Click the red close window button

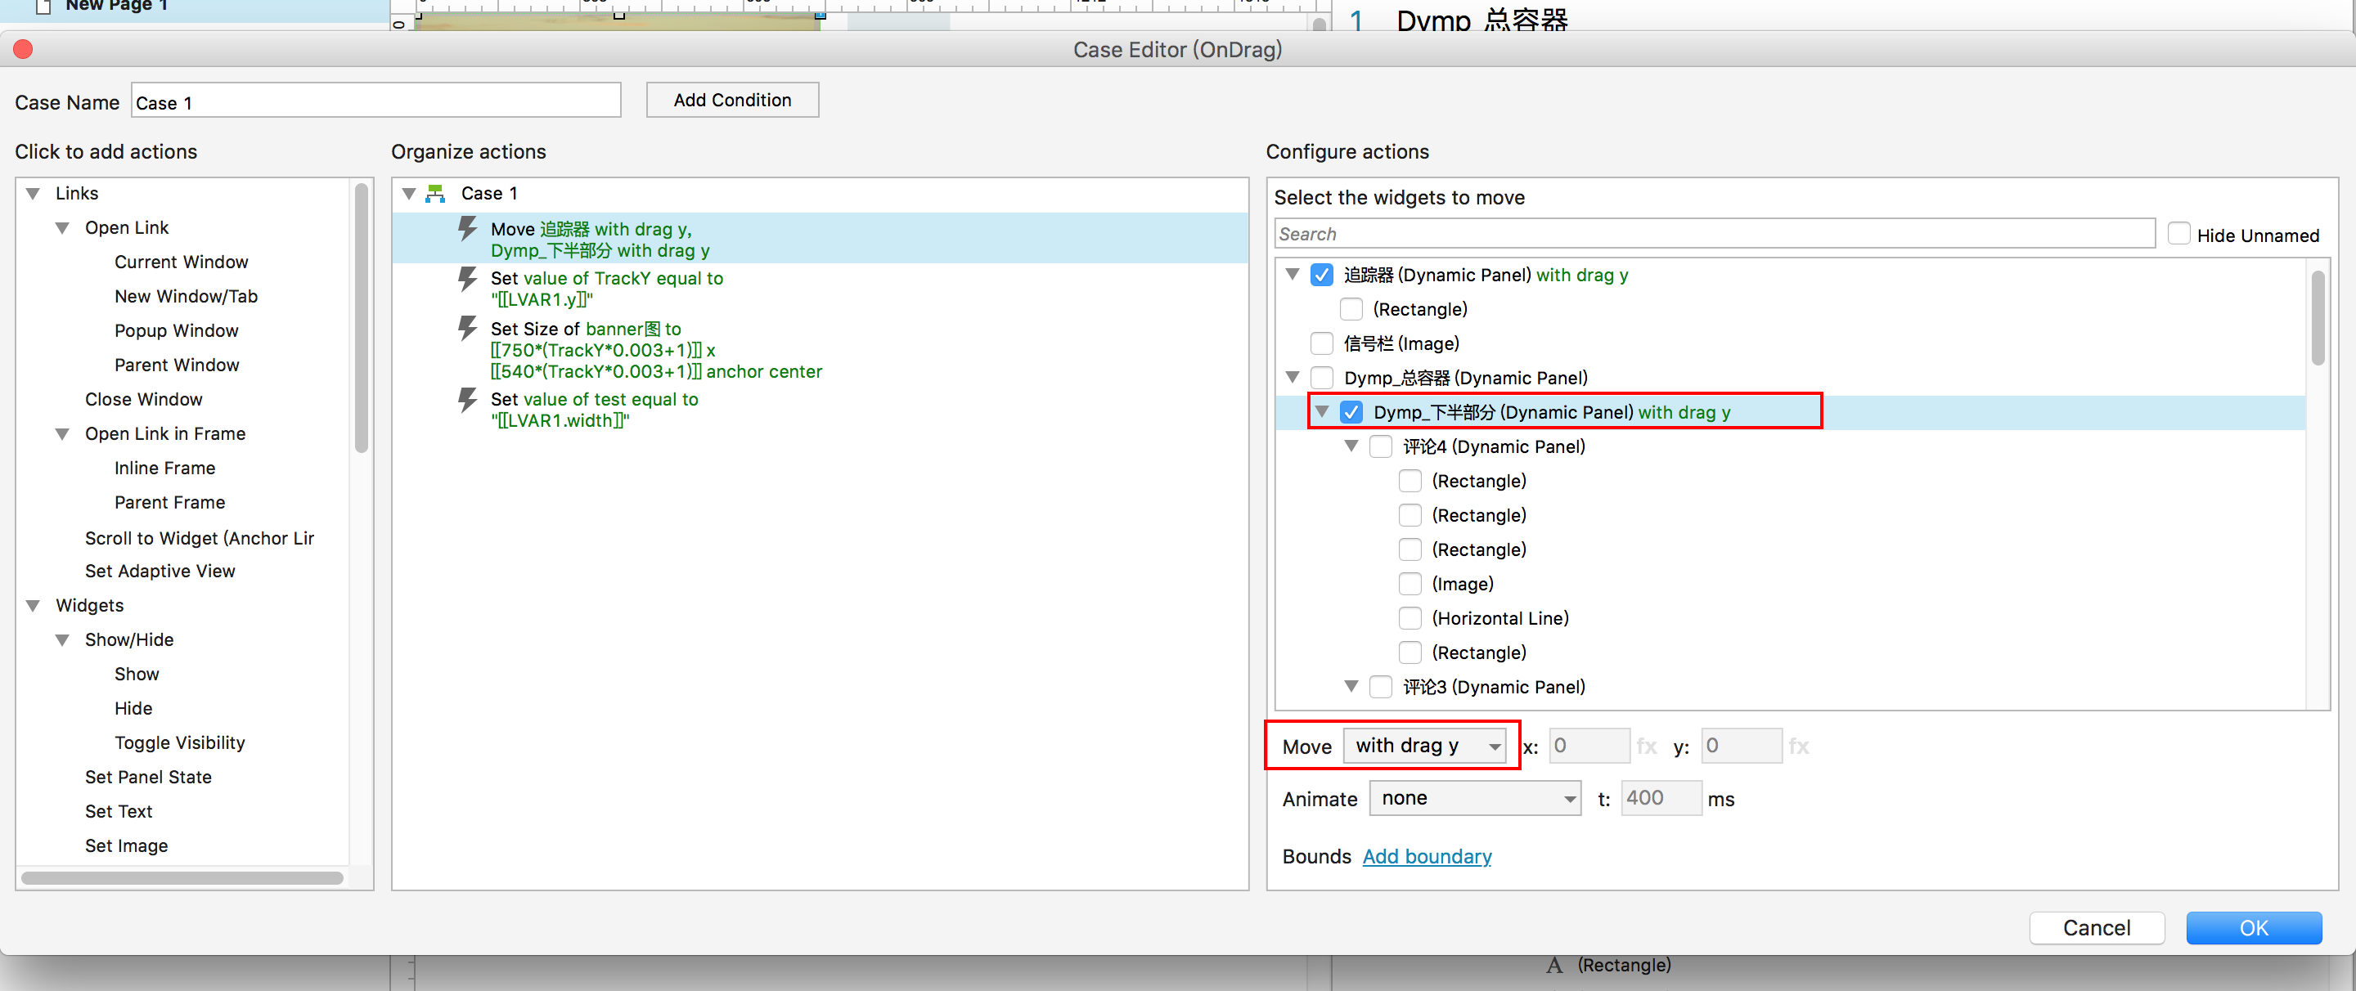(23, 49)
